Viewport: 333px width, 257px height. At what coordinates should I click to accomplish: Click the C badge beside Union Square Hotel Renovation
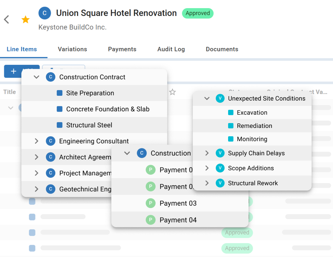tap(44, 13)
